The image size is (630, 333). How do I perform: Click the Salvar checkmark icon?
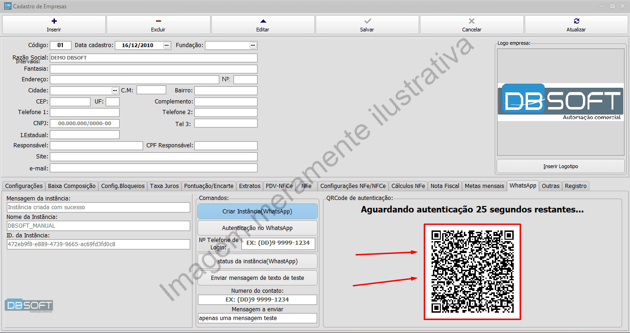click(367, 20)
